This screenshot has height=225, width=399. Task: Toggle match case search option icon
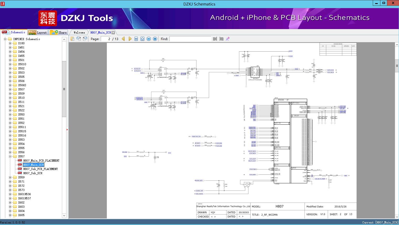pos(228,39)
